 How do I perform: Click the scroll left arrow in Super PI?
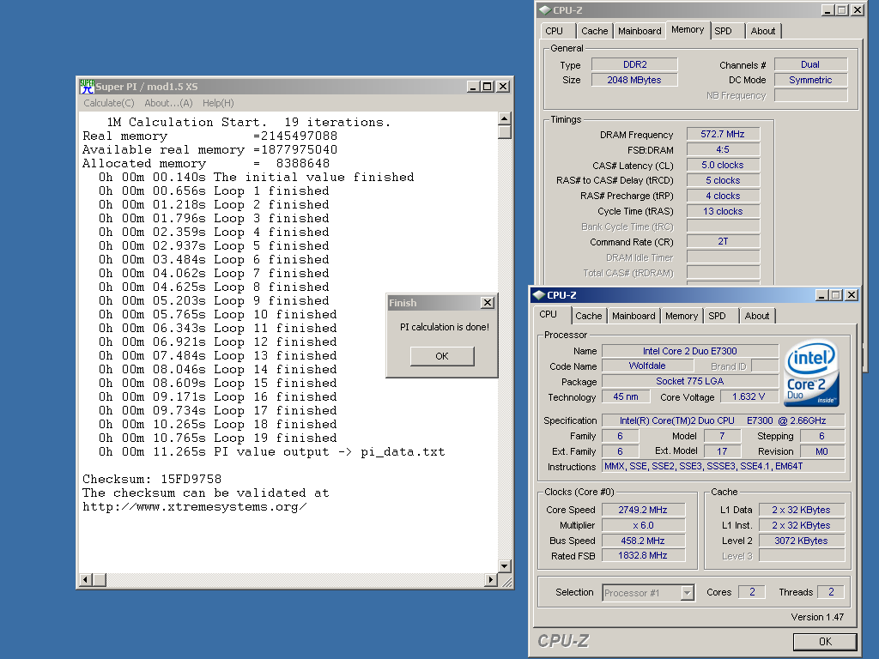(86, 579)
